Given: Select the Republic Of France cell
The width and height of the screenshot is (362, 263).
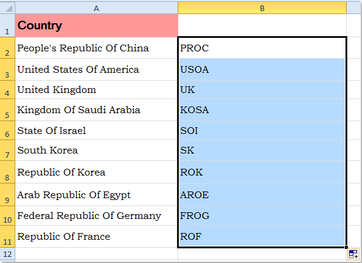Looking at the screenshot, I should (x=97, y=237).
